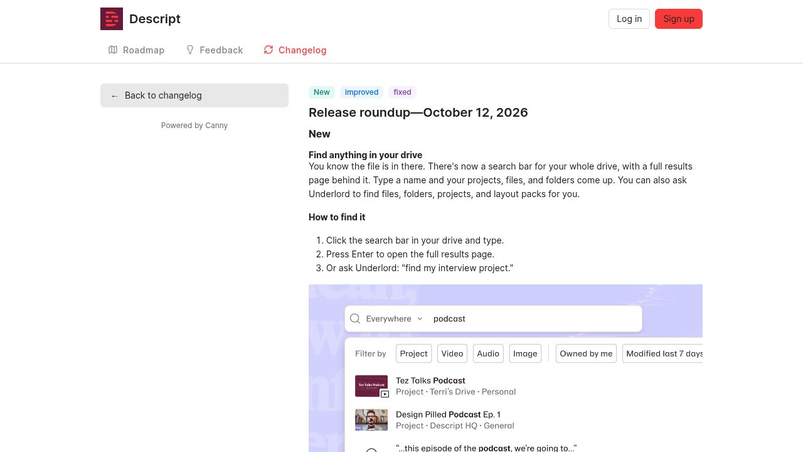Click the search field containing podcast
Viewport: 803px width, 452px height.
493,318
